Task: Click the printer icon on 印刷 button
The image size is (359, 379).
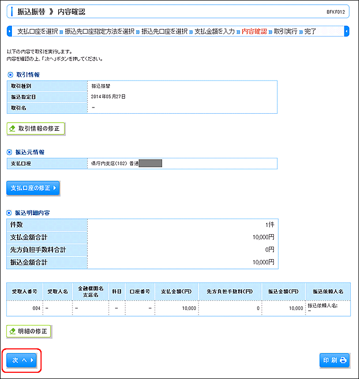Action: click(343, 360)
